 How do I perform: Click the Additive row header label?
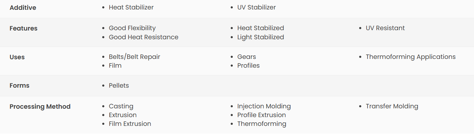tap(23, 8)
